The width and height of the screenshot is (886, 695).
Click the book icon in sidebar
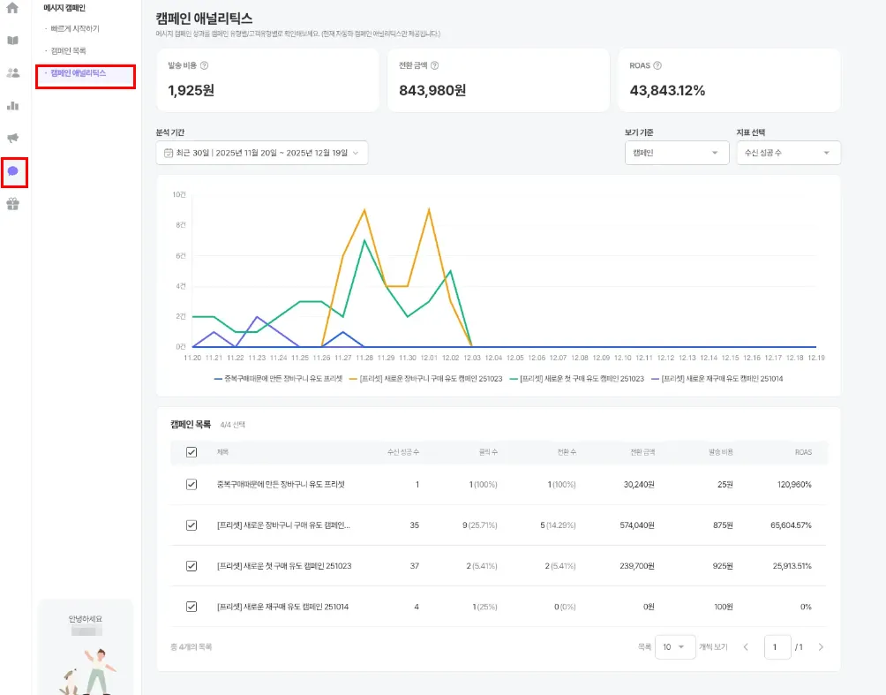pyautogui.click(x=12, y=41)
